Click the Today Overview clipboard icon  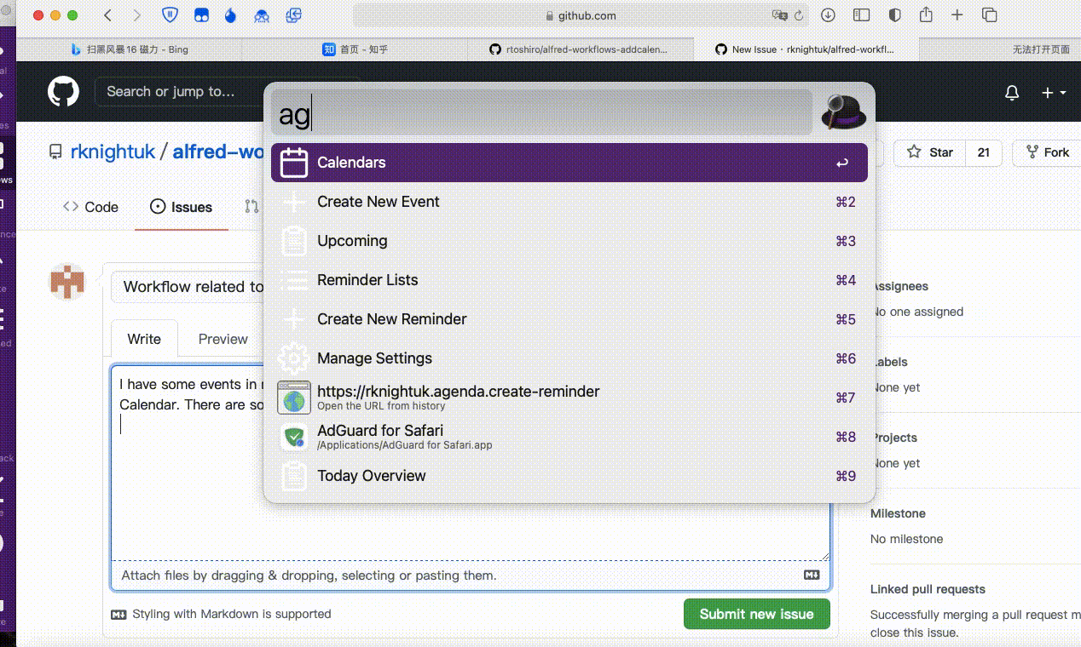pyautogui.click(x=294, y=476)
